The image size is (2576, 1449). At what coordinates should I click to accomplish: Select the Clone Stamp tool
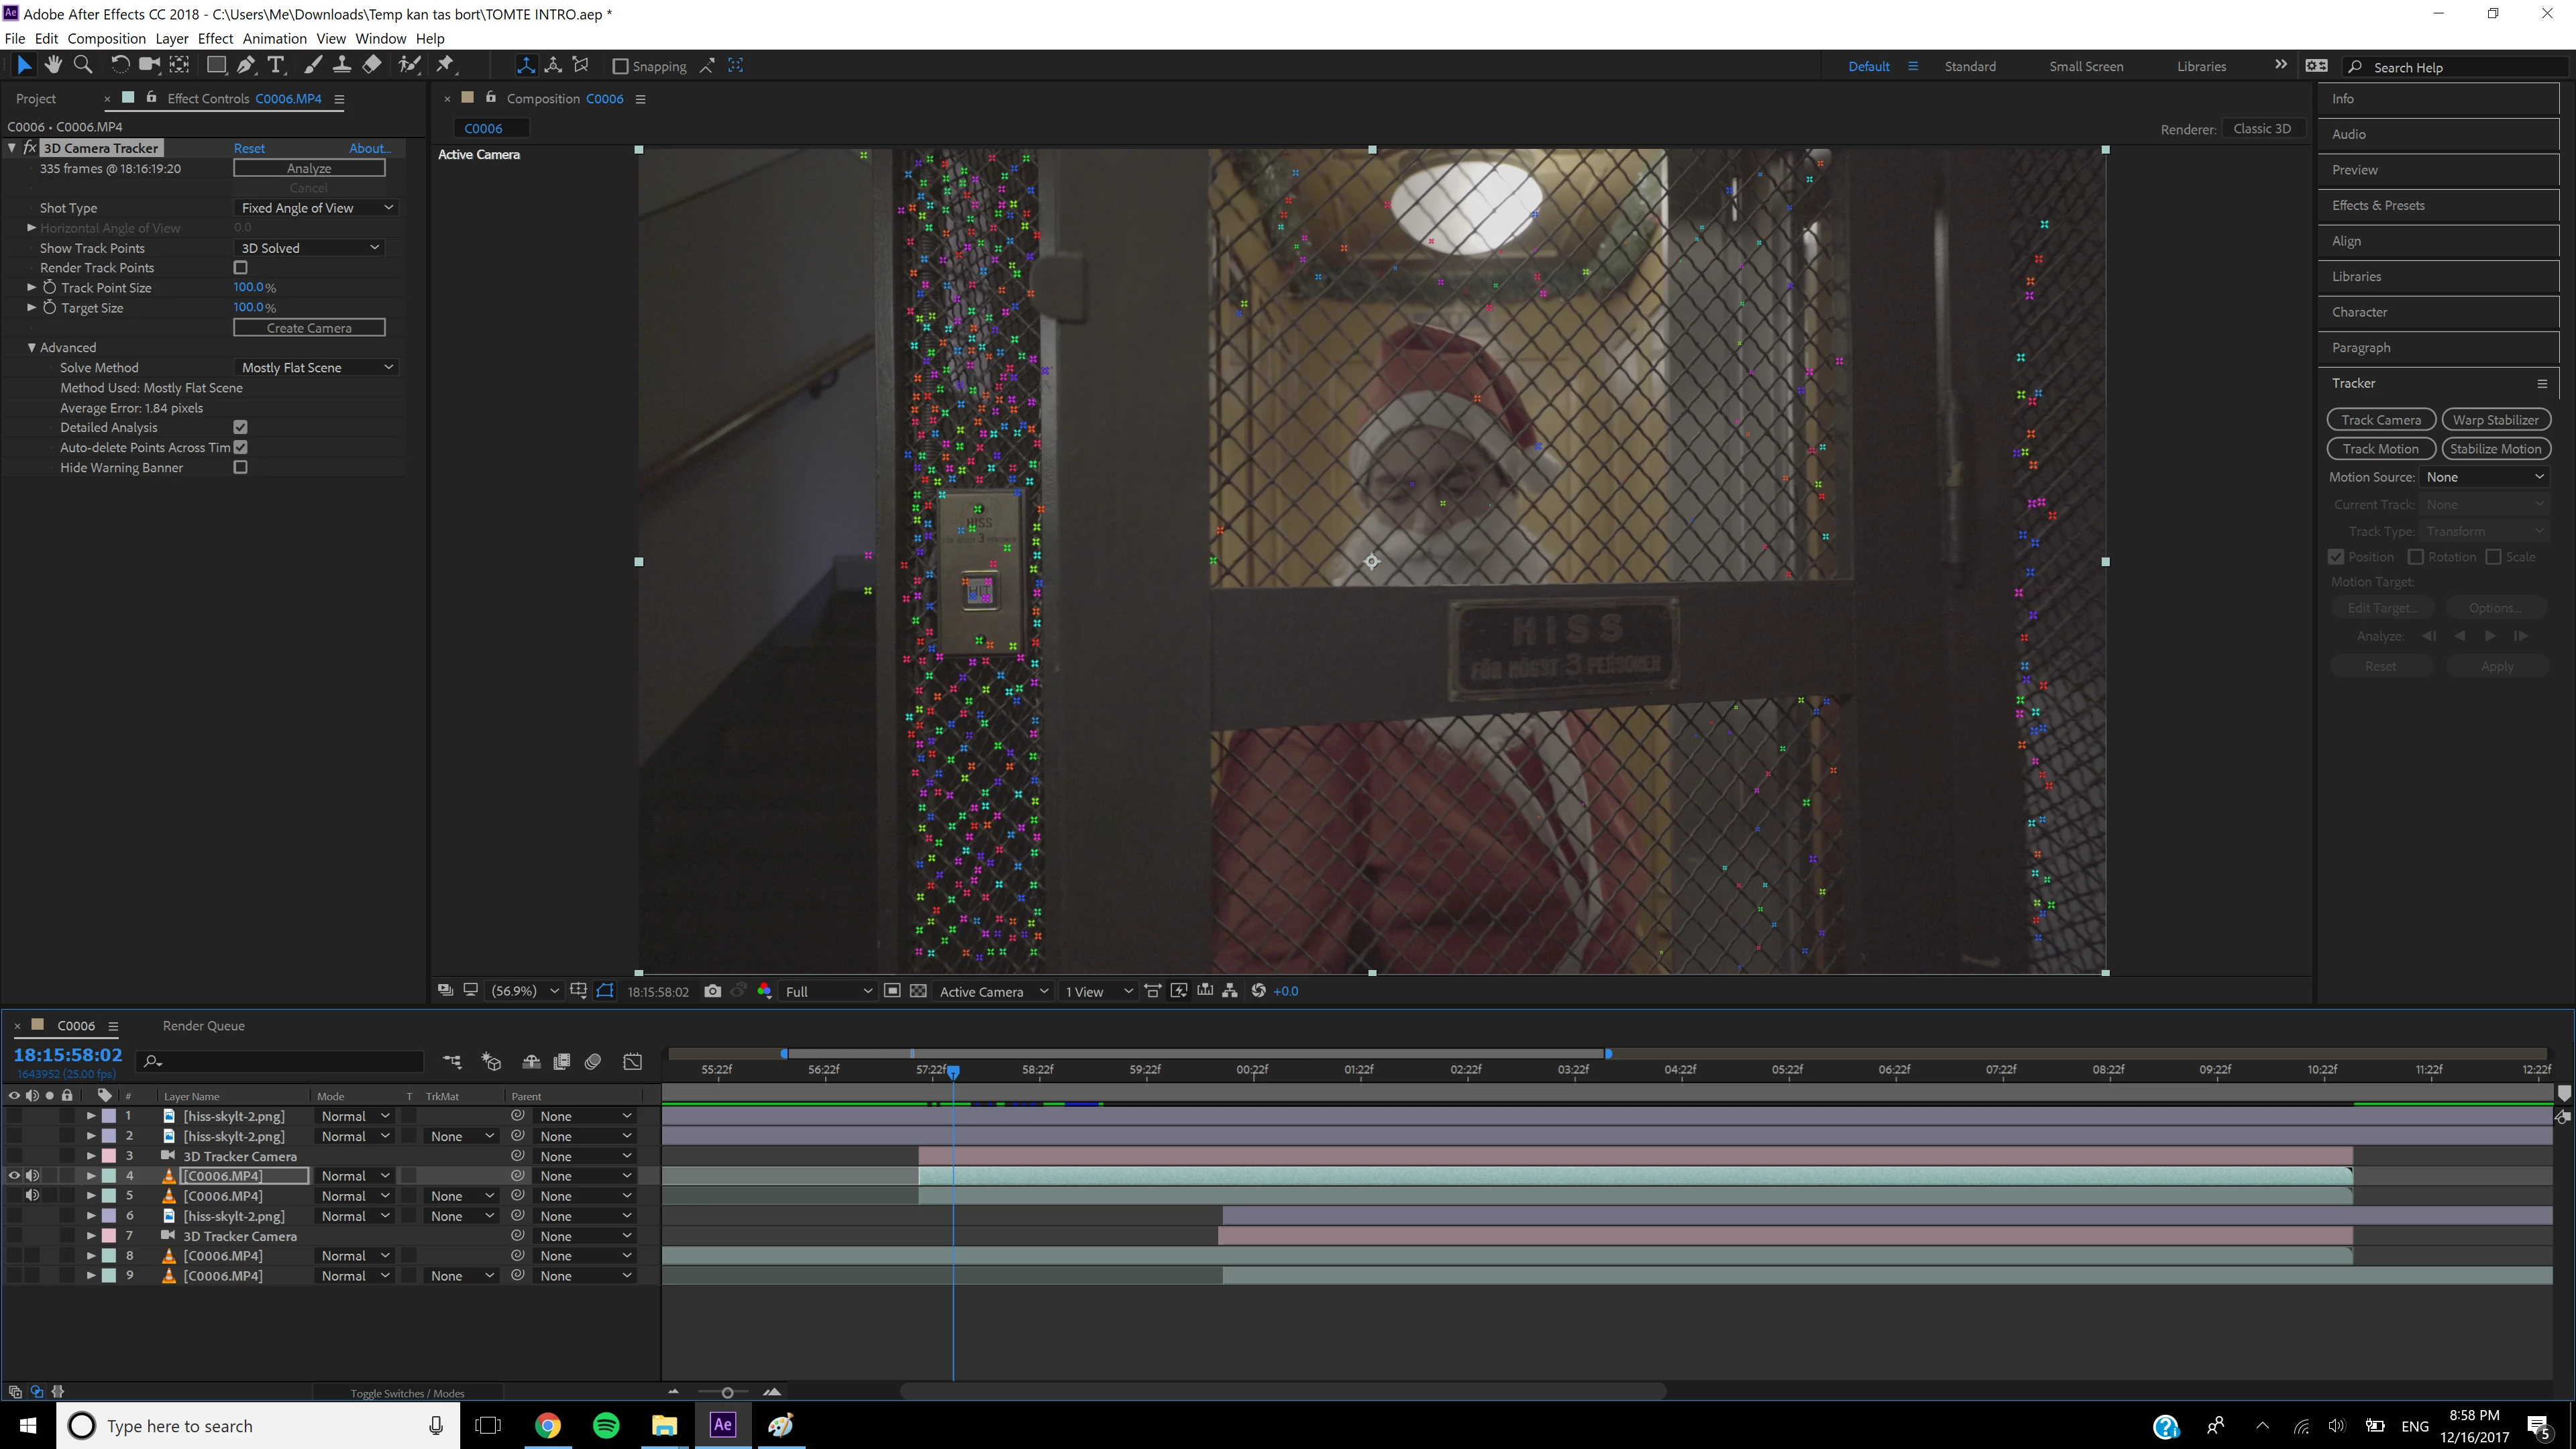point(342,65)
